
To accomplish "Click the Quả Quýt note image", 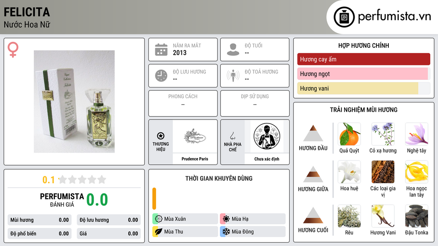I will point(349,134).
